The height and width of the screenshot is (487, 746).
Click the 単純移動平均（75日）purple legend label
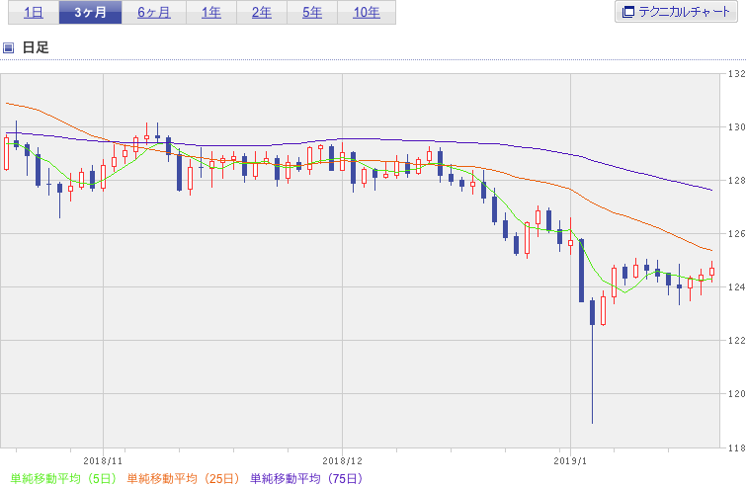307,478
